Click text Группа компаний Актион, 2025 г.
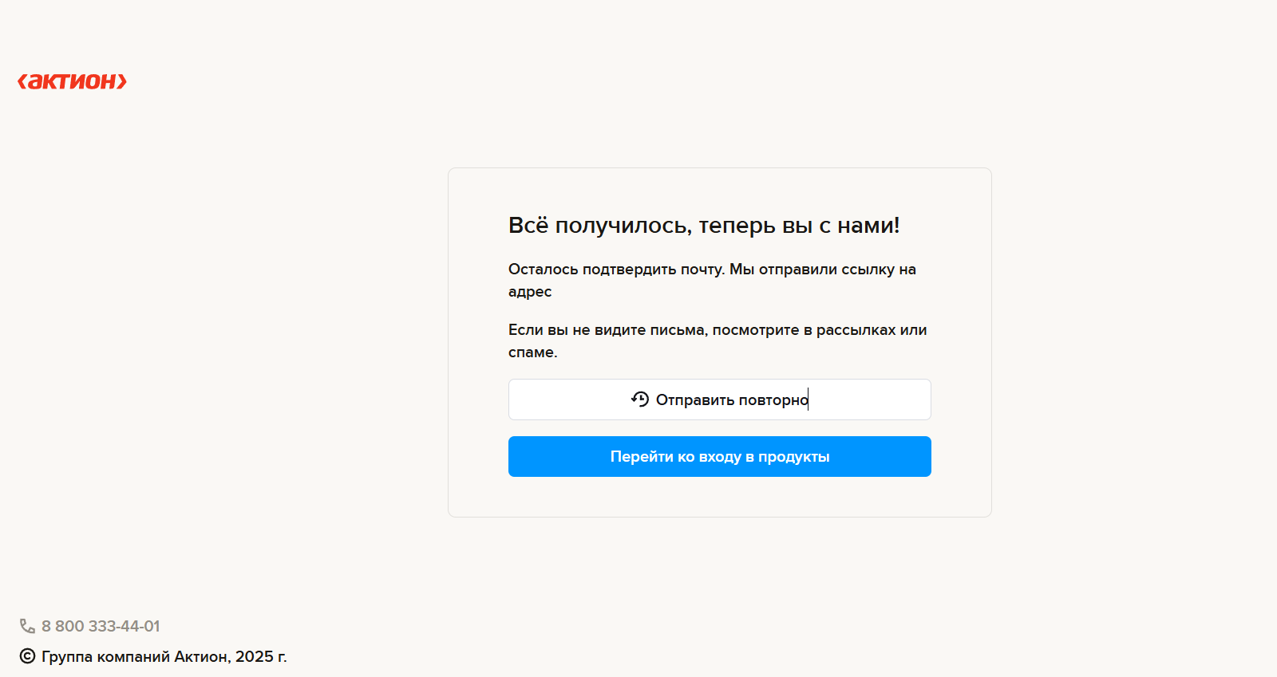 click(164, 656)
